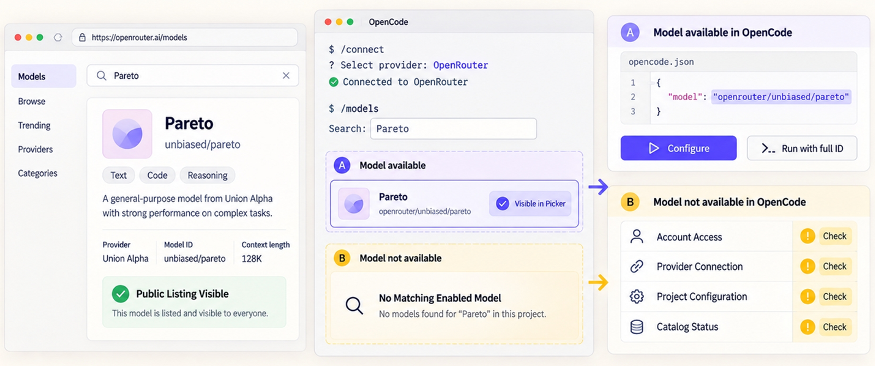Viewport: 875px width, 366px height.
Task: Click the openrouter.ai/models URL field
Action: (x=185, y=37)
